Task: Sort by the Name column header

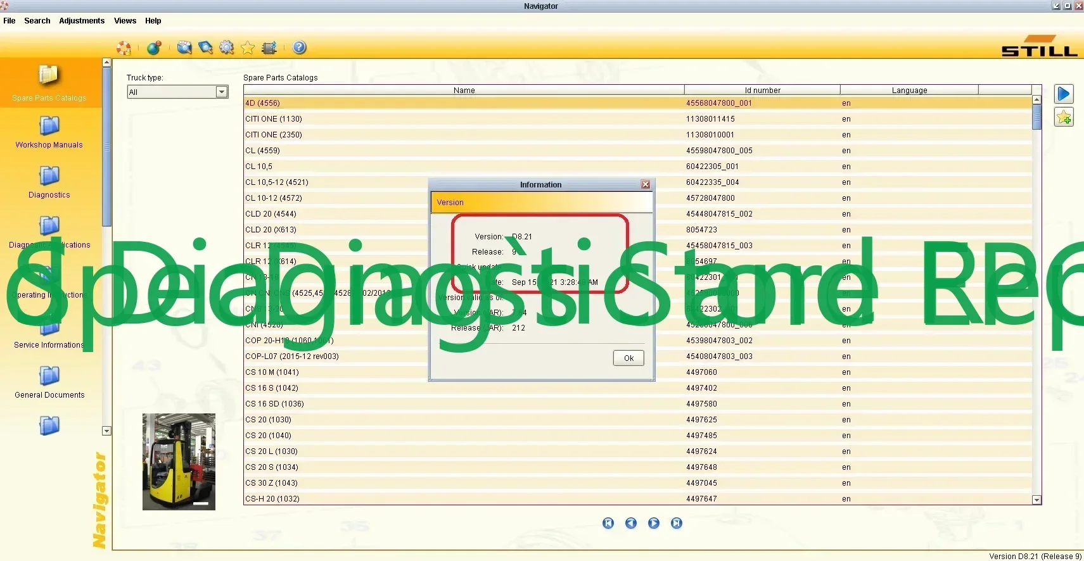Action: (464, 90)
